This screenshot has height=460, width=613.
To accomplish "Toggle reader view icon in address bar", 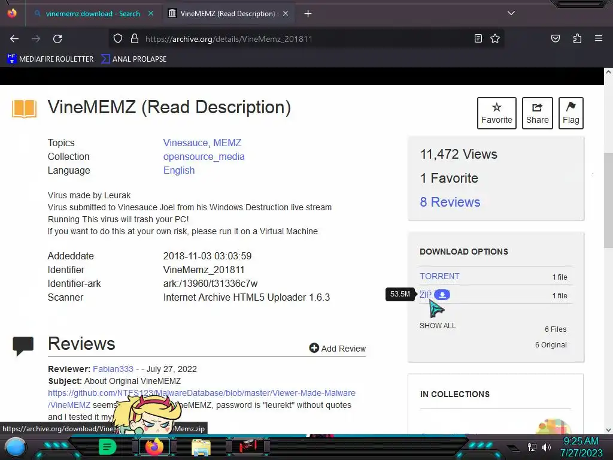I will [478, 38].
